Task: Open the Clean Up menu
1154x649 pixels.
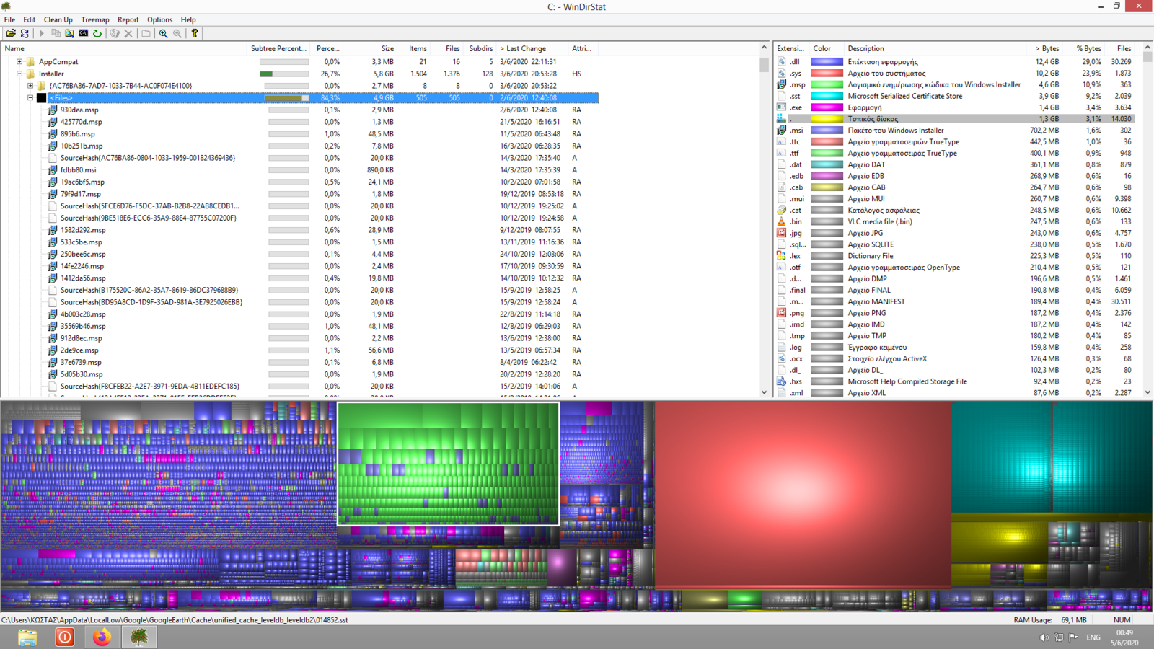Action: (58, 19)
